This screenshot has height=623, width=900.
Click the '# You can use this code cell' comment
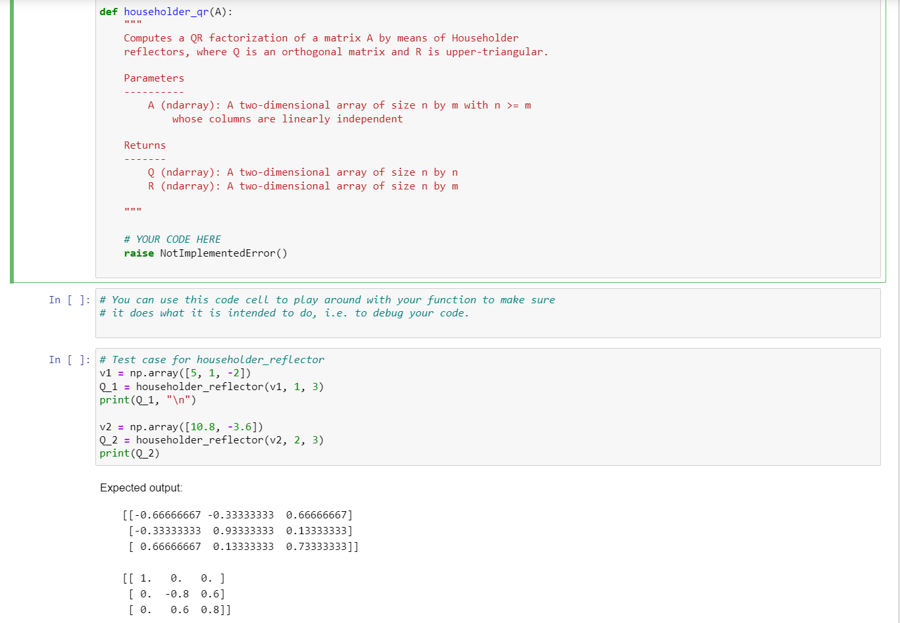coord(328,300)
